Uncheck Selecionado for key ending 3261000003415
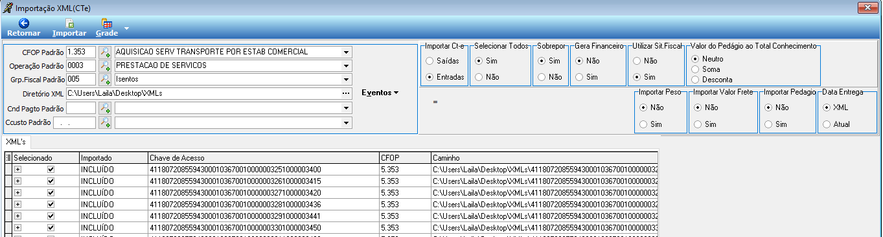Image resolution: width=883 pixels, height=237 pixels. click(x=51, y=181)
